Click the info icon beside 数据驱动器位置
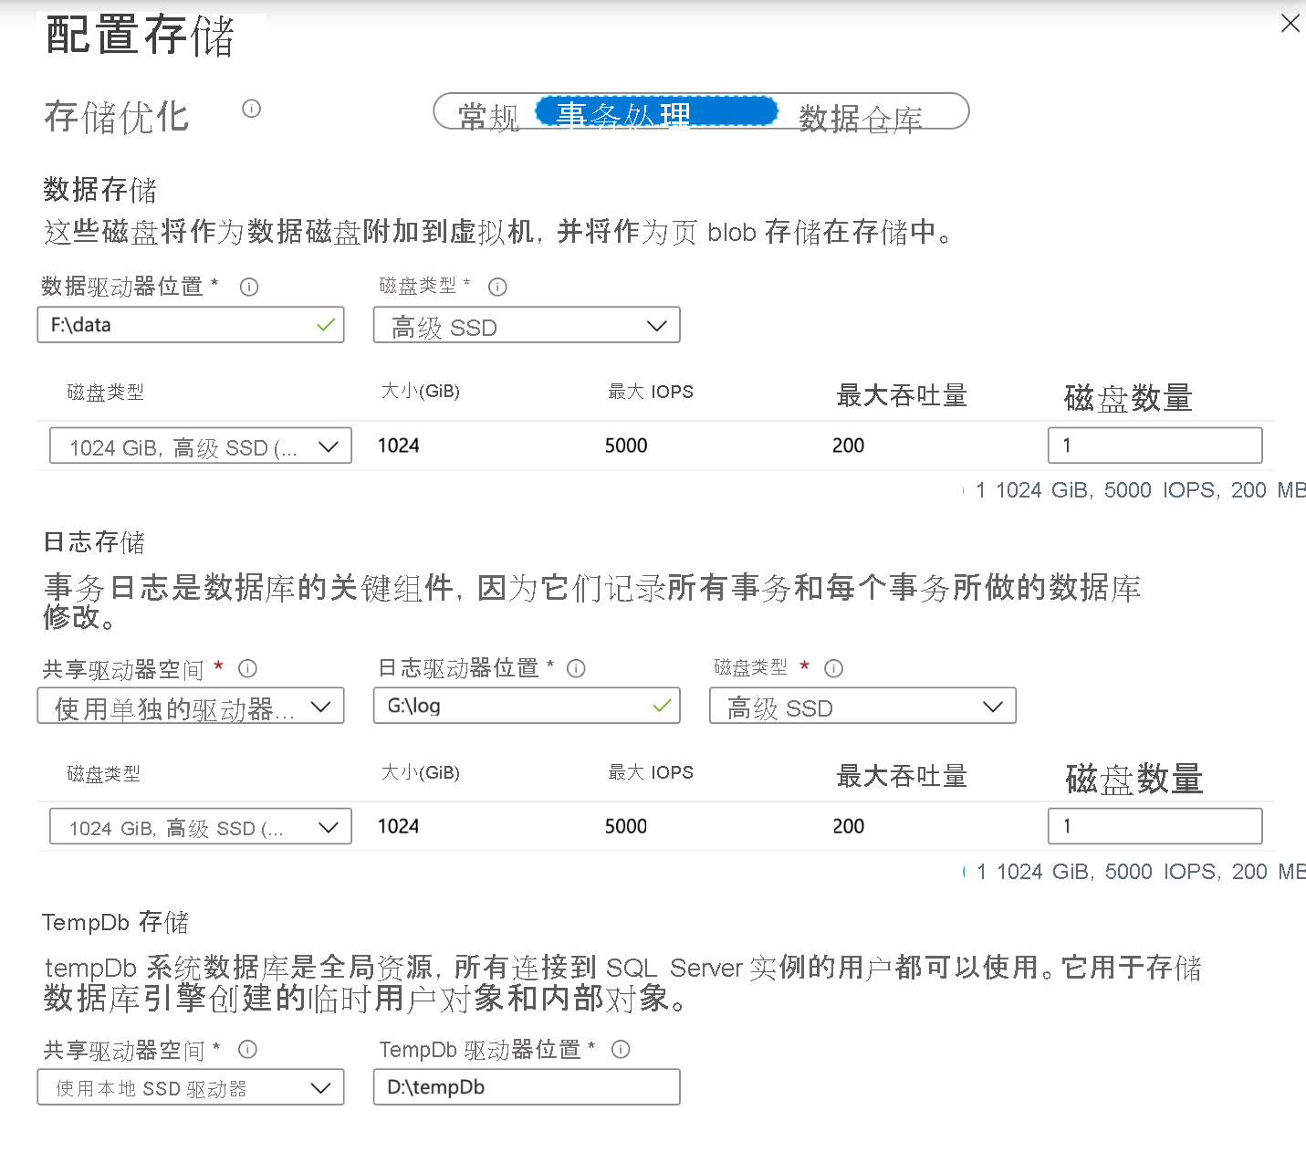The image size is (1306, 1163). (x=248, y=286)
